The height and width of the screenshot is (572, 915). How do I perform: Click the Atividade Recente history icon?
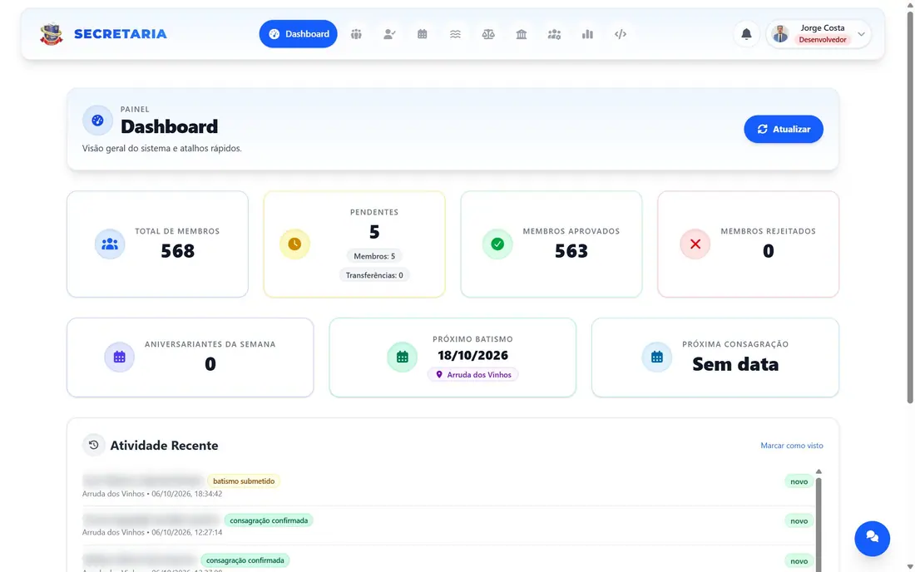pyautogui.click(x=93, y=445)
